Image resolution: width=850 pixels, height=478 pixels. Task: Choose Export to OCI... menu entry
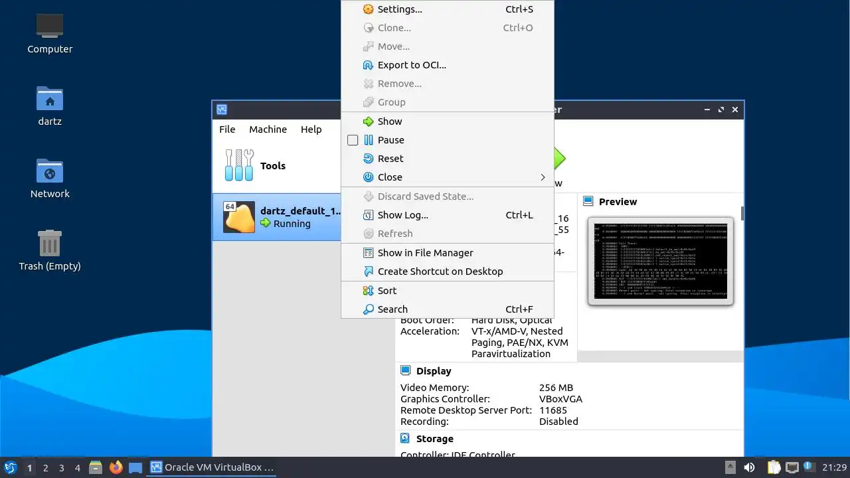pos(447,65)
